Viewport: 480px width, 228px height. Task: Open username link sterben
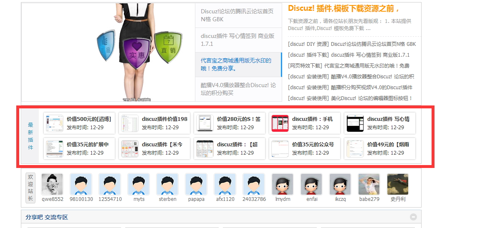167,199
